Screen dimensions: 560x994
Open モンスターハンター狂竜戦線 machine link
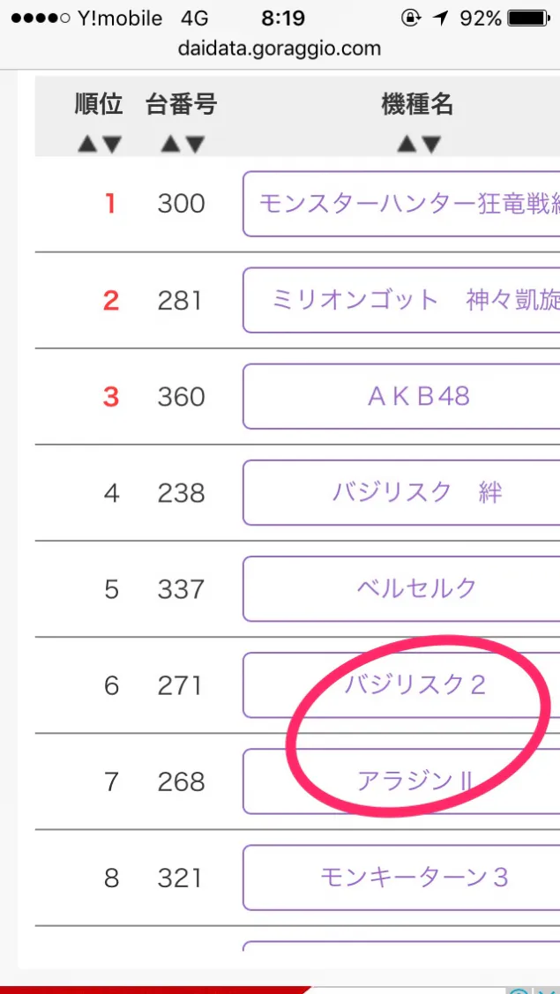tap(401, 204)
